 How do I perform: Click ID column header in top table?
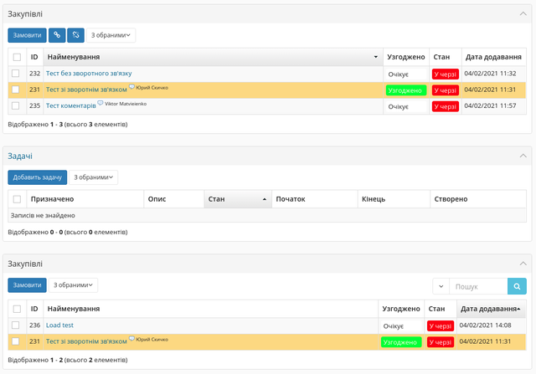(x=34, y=57)
